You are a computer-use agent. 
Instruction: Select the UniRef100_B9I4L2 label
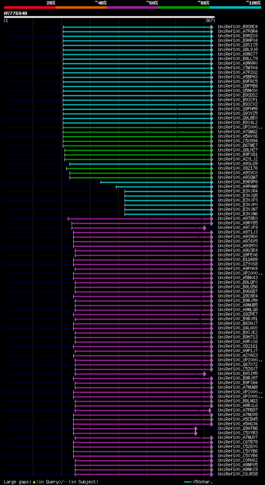coord(238,122)
